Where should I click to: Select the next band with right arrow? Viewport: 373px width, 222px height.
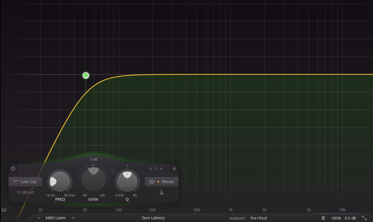161,169
